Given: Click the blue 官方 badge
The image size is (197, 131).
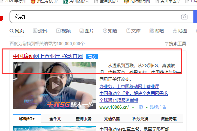Looking at the screenshot, I should click(92, 57).
